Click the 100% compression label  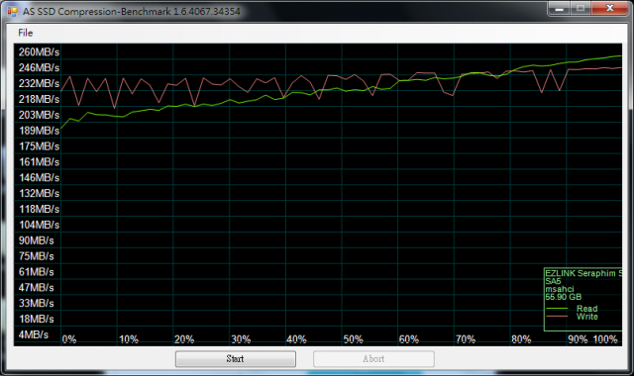(x=605, y=339)
